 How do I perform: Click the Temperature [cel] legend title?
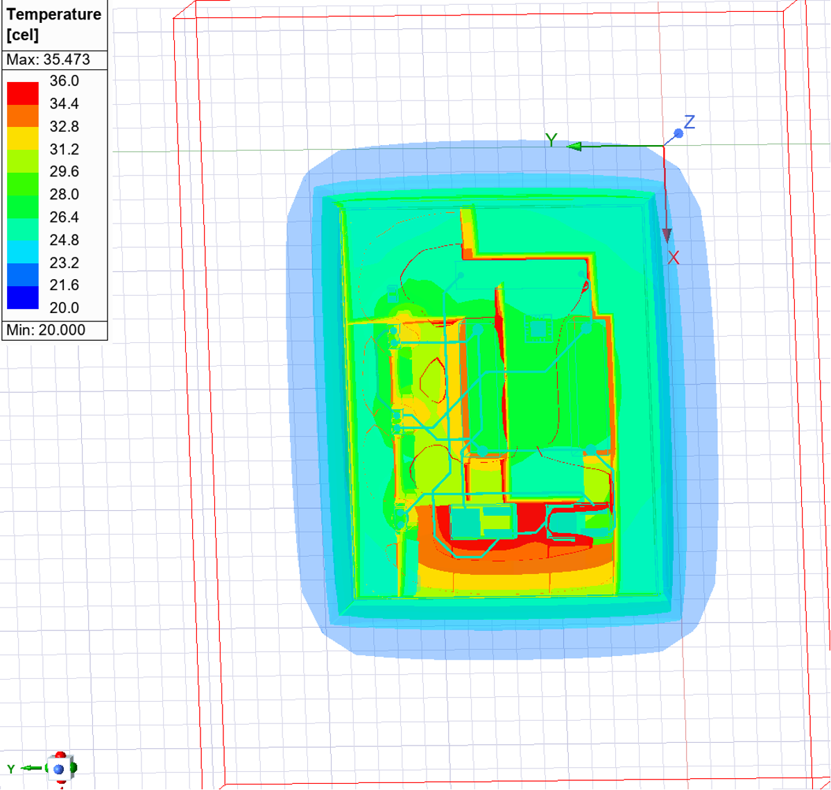[54, 24]
